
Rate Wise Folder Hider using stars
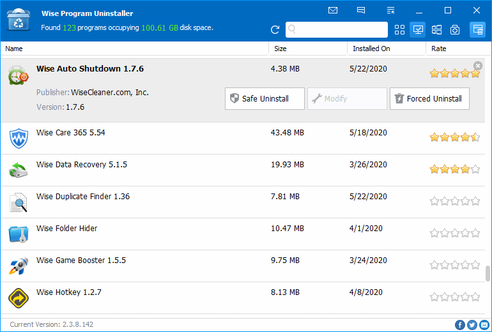pos(455,233)
